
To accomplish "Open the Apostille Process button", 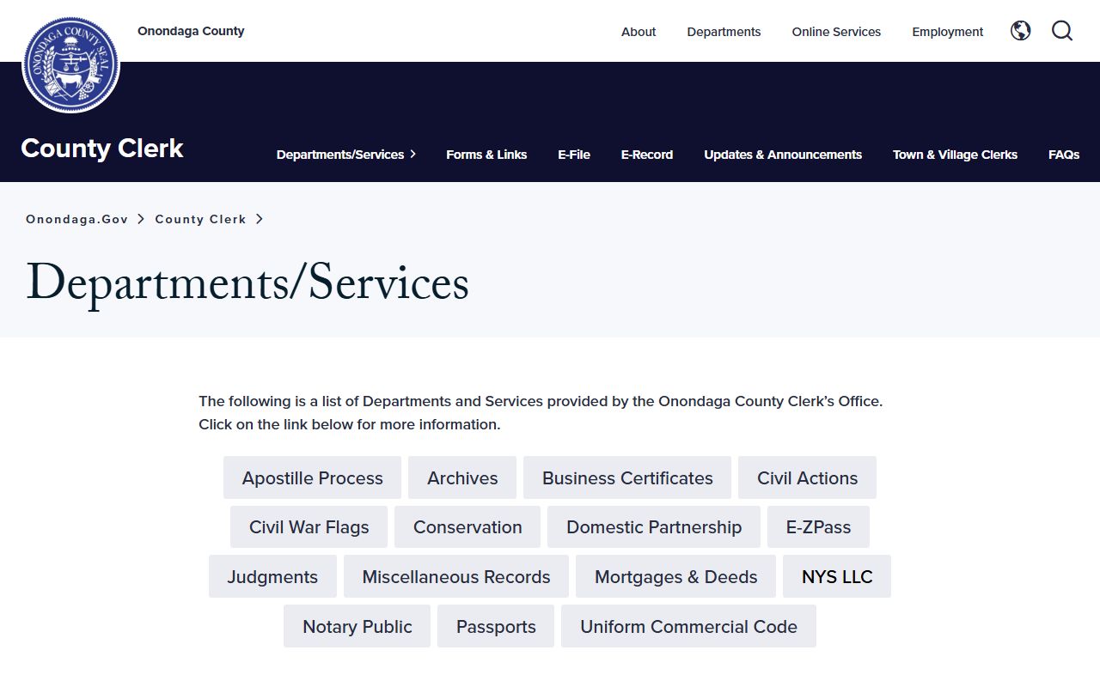I will (x=312, y=477).
